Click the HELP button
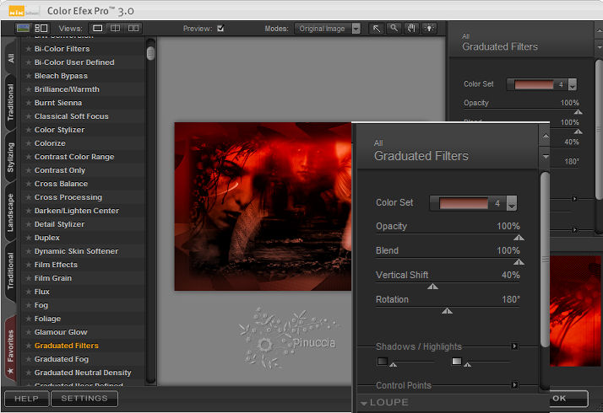This screenshot has height=413, width=603. [26, 398]
